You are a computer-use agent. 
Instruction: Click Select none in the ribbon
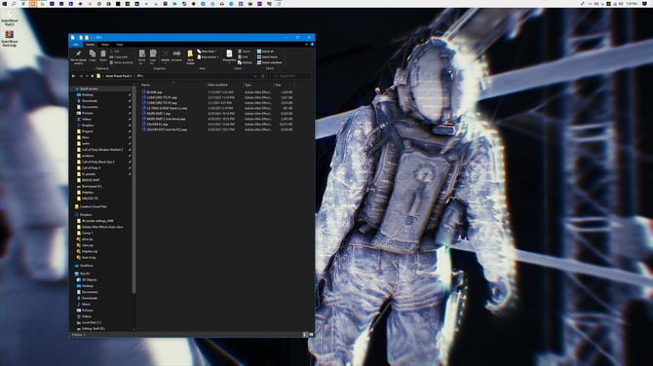point(267,56)
